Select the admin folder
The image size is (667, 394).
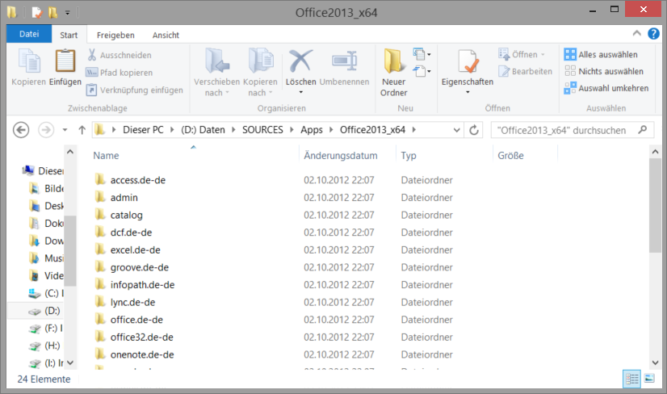point(124,198)
